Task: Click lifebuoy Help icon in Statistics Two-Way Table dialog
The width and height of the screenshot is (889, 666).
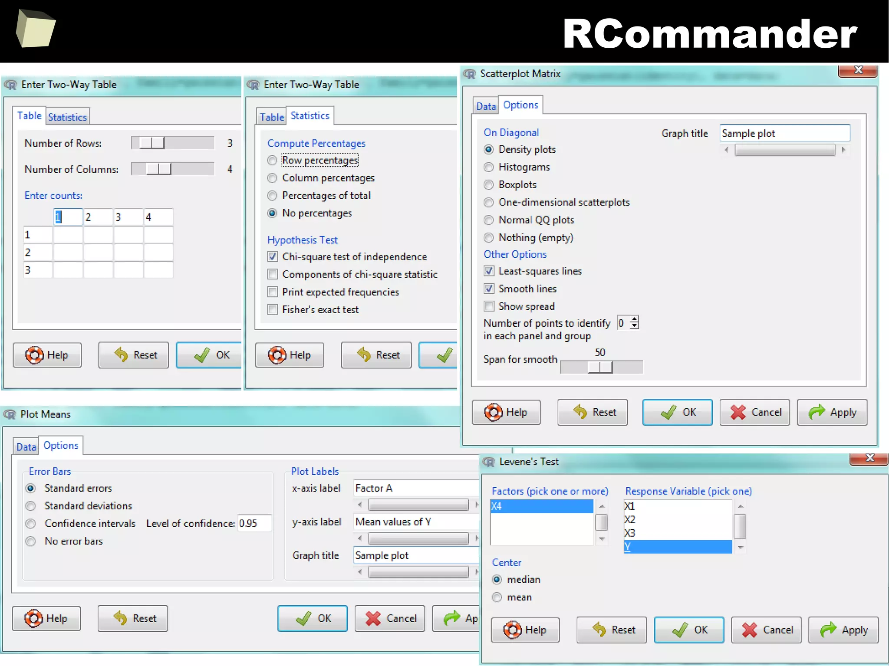Action: point(277,355)
